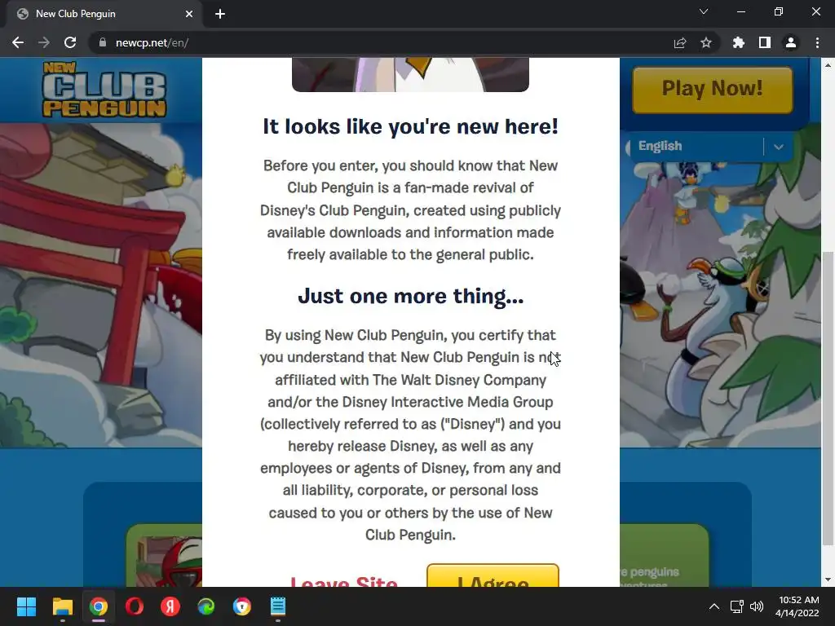This screenshot has width=835, height=626.
Task: Click the volume speaker tray icon
Action: (x=756, y=606)
